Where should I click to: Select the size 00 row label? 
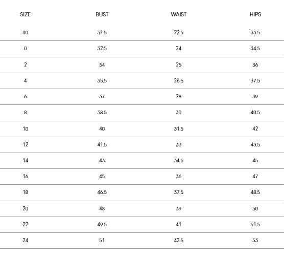26,33
